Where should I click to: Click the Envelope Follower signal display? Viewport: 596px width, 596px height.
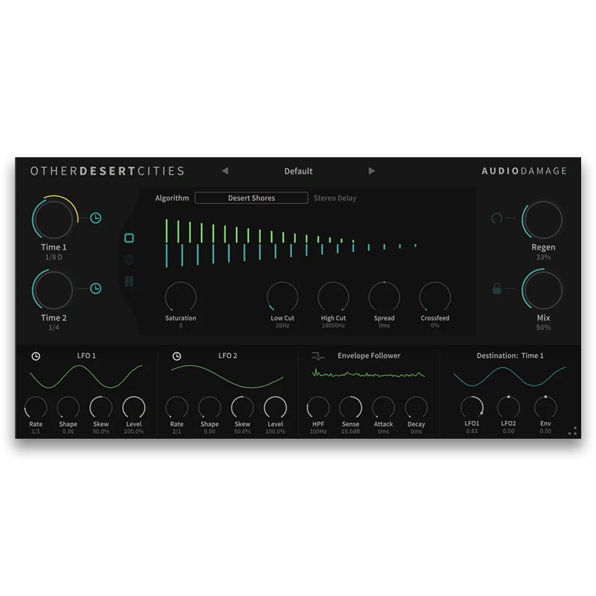pos(368,374)
